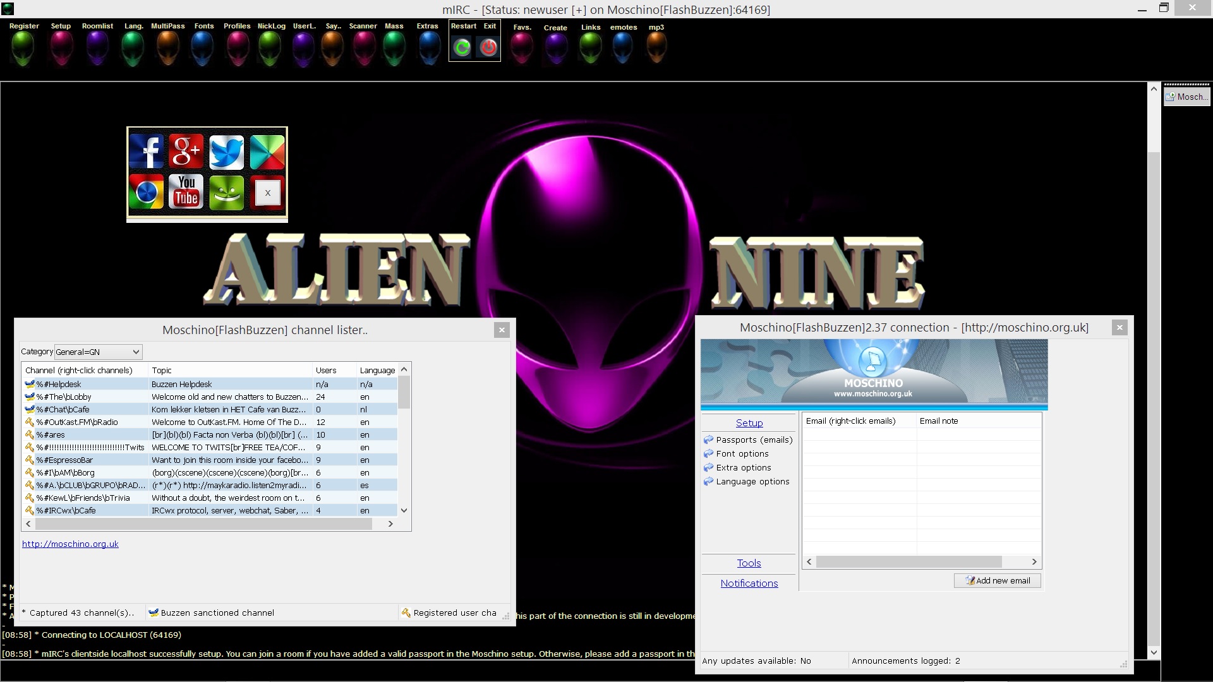Sort by Users column header
This screenshot has width=1213, height=682.
pyautogui.click(x=335, y=370)
